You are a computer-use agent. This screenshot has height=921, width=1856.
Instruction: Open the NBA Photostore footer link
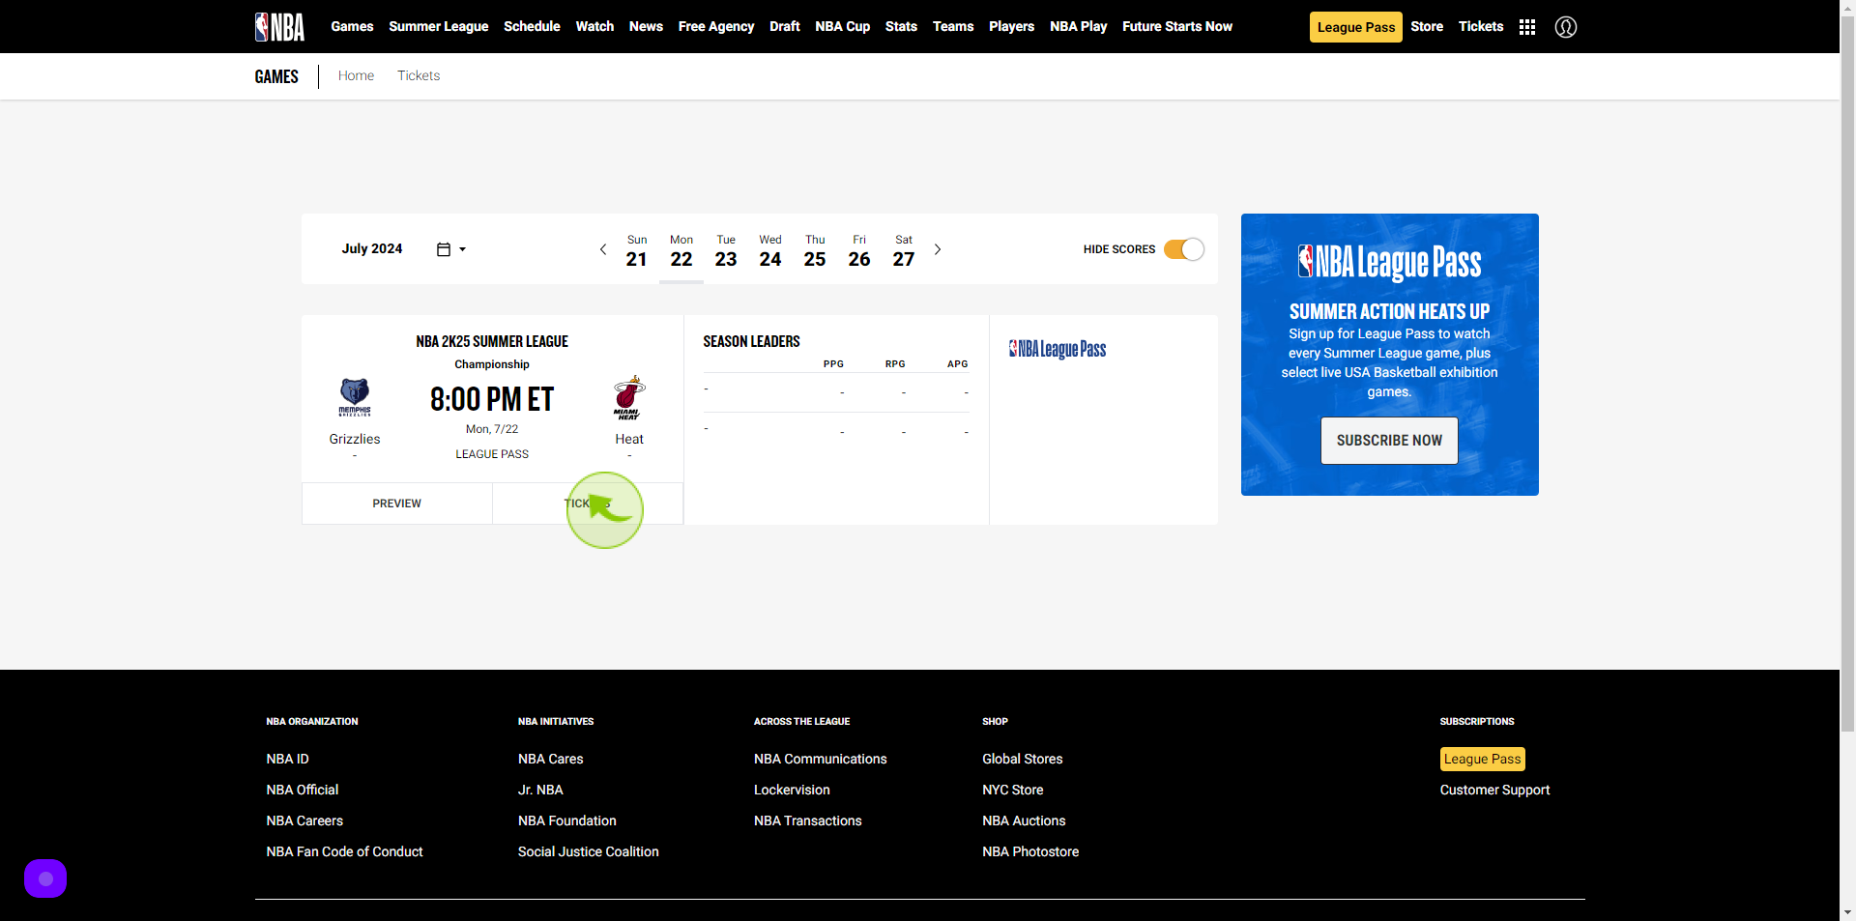pos(1030,851)
